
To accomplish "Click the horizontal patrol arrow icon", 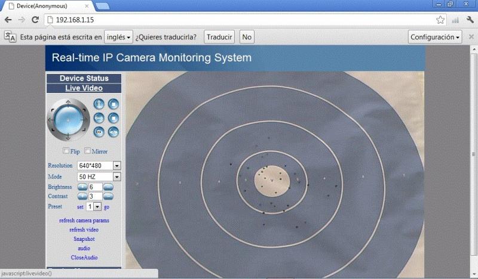I will pyautogui.click(x=99, y=118).
